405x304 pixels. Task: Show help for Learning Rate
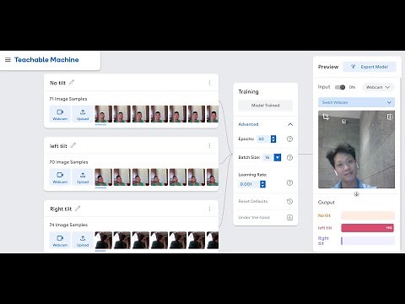(x=289, y=182)
